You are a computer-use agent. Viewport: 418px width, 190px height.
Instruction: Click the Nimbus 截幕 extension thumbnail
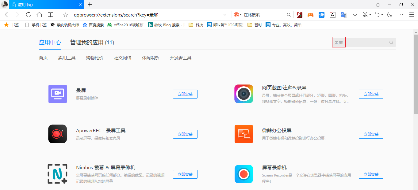pyautogui.click(x=57, y=174)
